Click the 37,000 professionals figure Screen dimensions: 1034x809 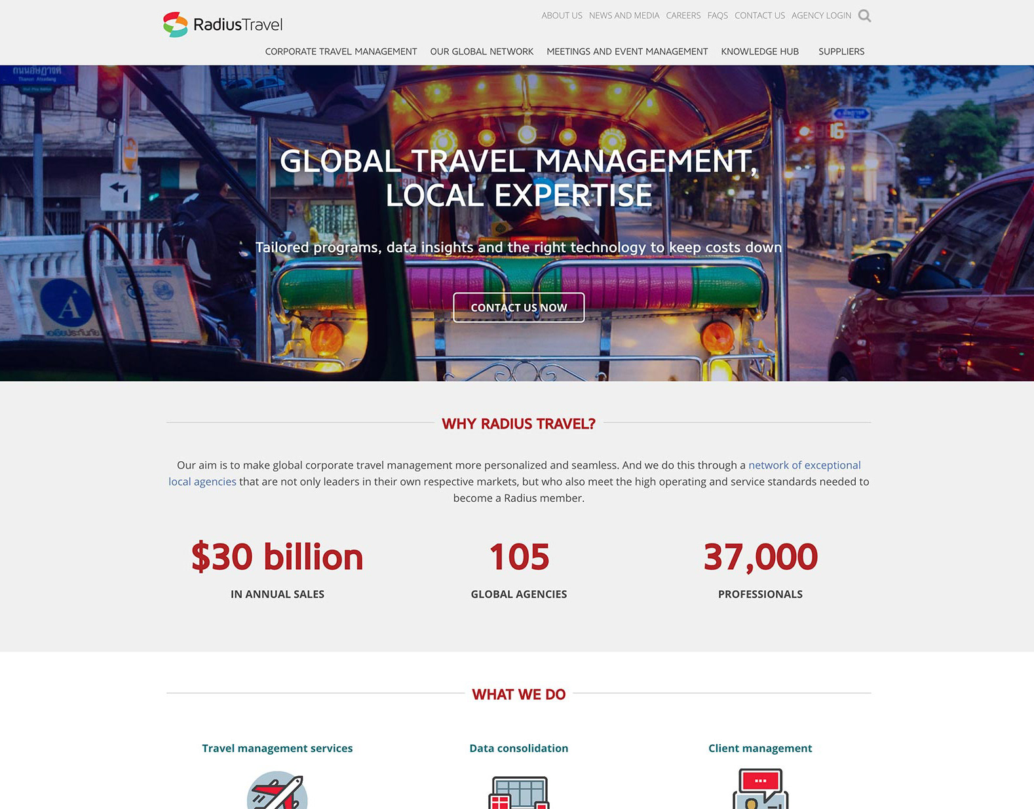click(760, 557)
